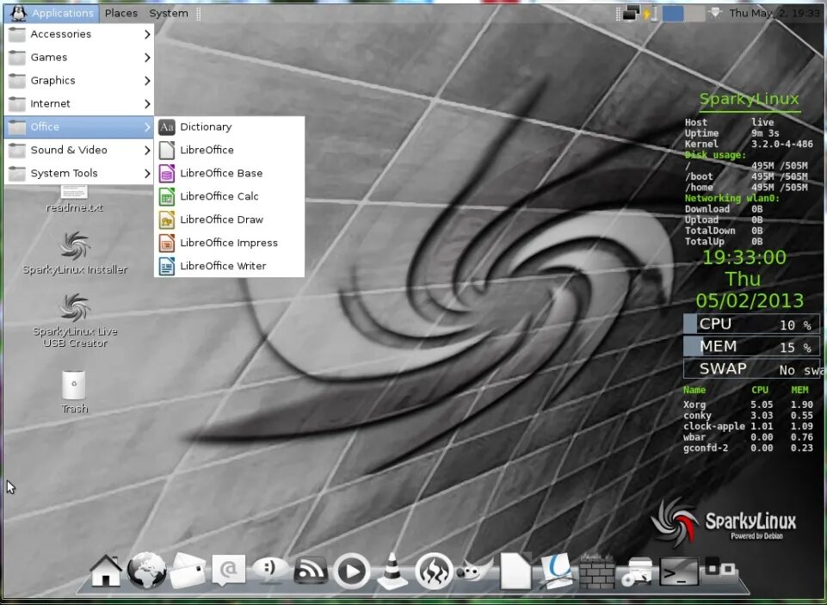Open the firewall brick wall dock icon
Screen dimensions: 827x605
tap(597, 571)
